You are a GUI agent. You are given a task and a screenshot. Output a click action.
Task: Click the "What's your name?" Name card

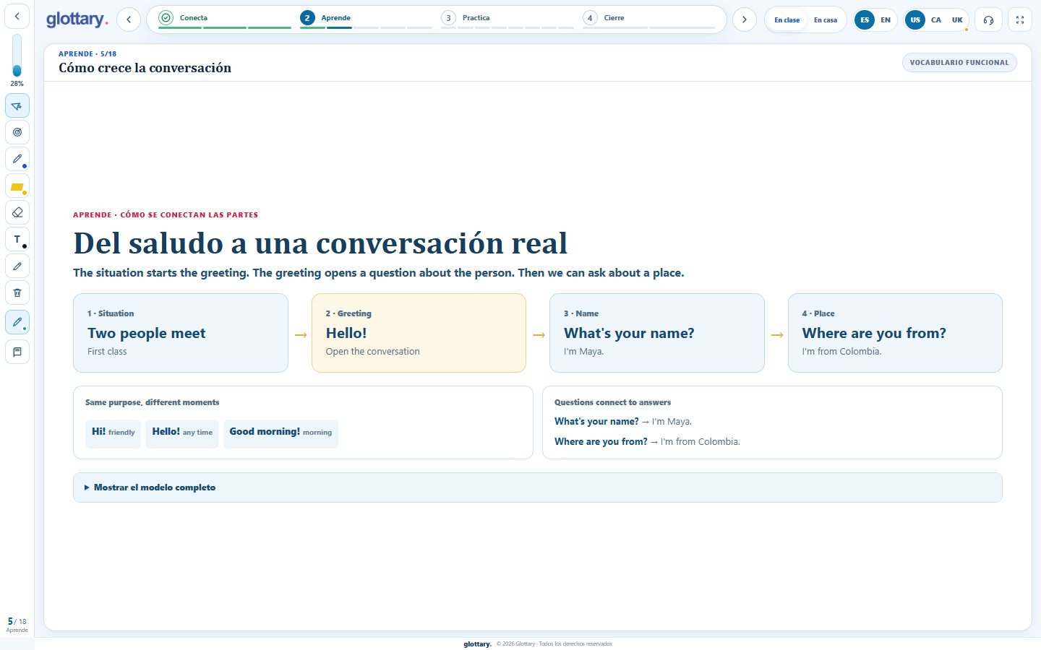click(x=657, y=333)
